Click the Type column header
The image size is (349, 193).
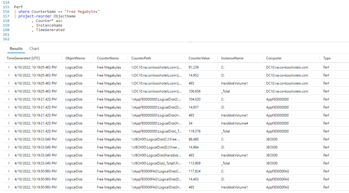327,58
